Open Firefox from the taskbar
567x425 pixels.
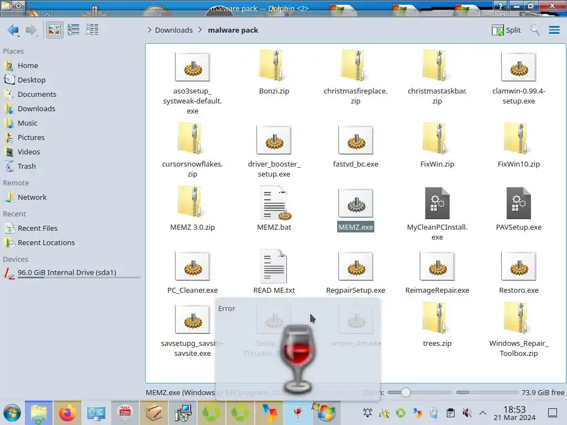click(x=67, y=413)
